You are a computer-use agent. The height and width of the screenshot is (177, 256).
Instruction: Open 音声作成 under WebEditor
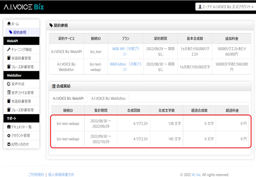click(21, 84)
